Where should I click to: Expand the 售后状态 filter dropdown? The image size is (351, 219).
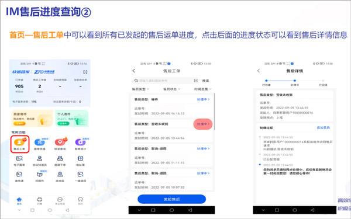point(171,89)
